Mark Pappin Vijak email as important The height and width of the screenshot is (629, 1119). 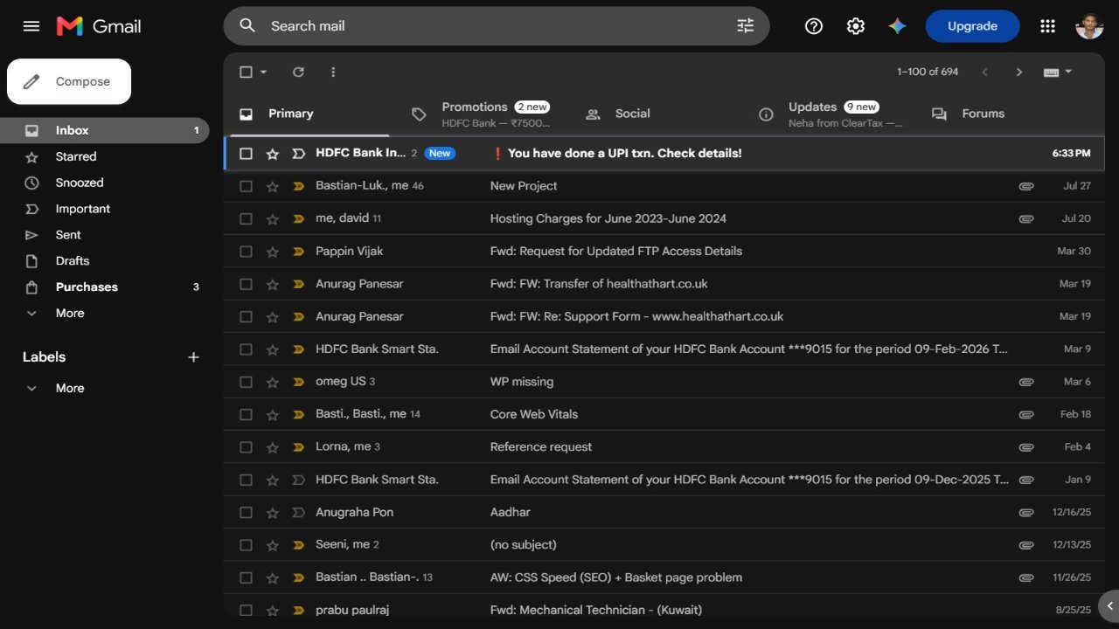(298, 252)
